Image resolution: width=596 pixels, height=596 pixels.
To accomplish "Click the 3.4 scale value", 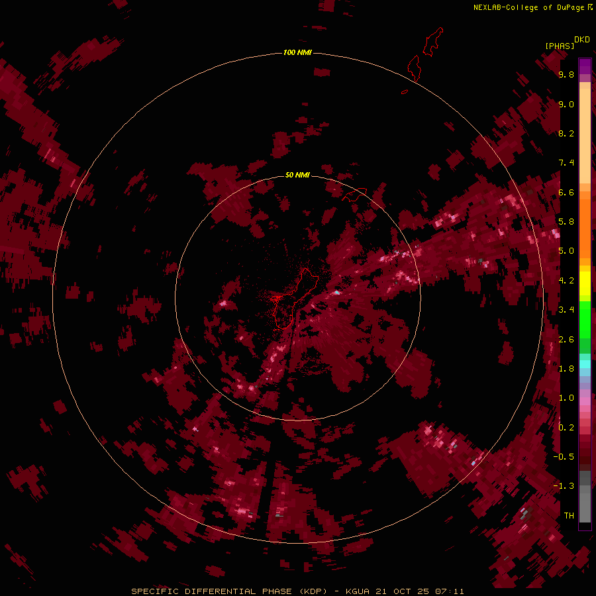I will pos(566,310).
